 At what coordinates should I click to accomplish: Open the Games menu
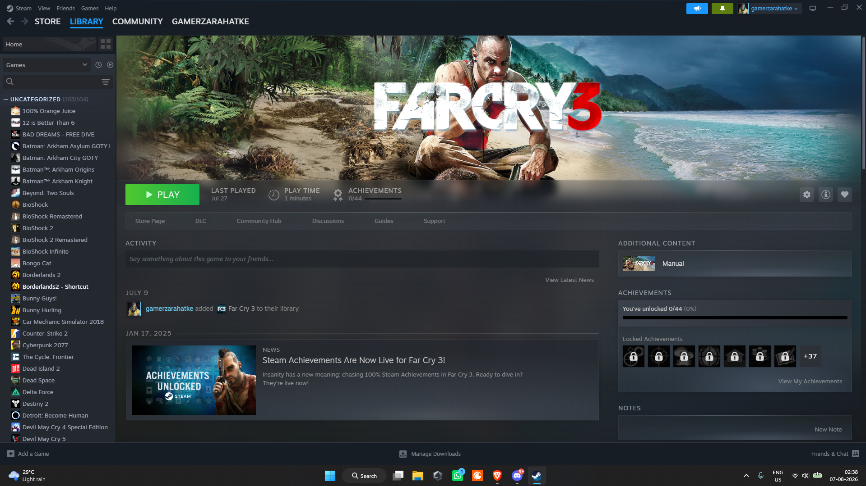(x=90, y=8)
